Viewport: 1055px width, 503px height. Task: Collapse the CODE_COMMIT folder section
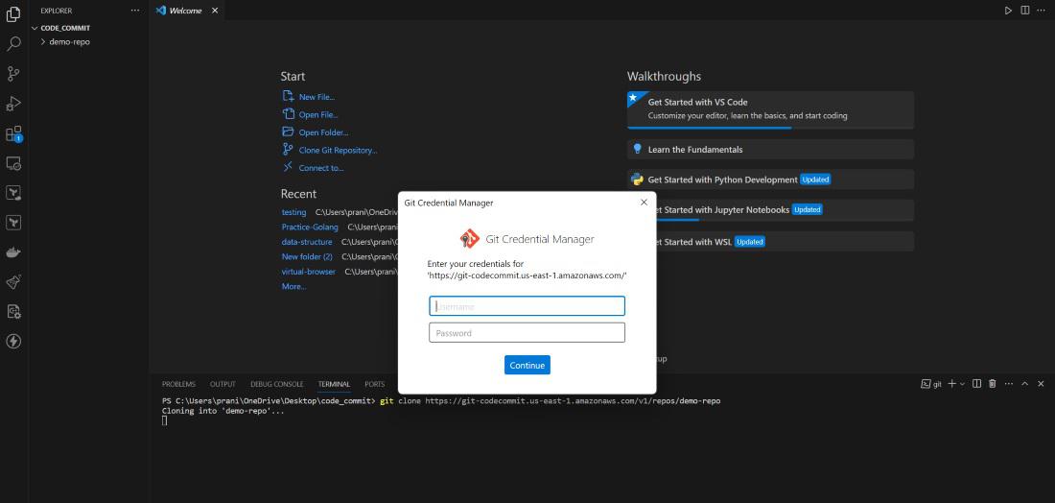[x=64, y=28]
